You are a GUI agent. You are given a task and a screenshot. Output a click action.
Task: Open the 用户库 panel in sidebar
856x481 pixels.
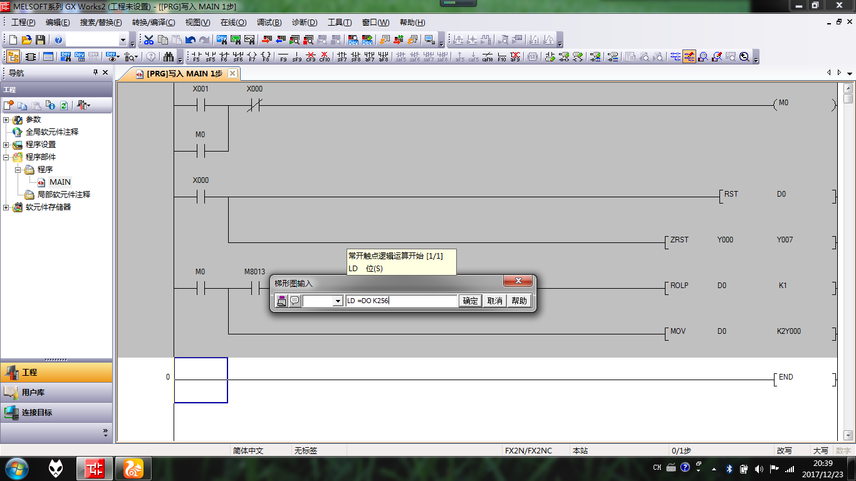point(56,393)
